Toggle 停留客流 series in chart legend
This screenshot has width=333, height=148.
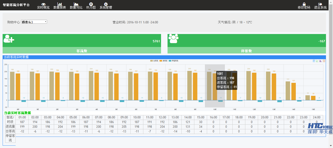point(173,61)
